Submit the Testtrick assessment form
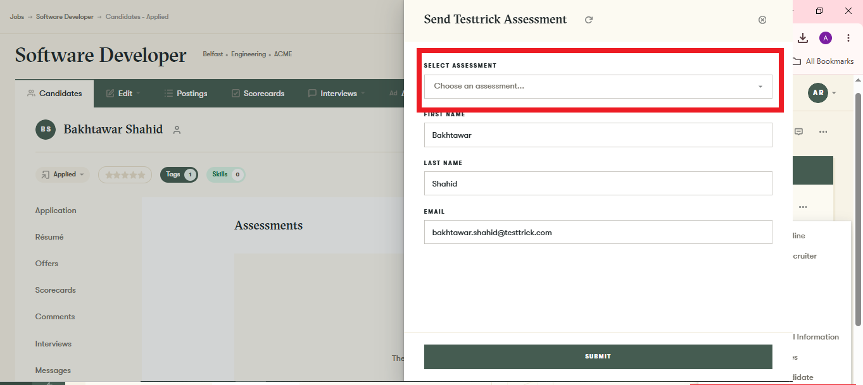 pyautogui.click(x=598, y=357)
